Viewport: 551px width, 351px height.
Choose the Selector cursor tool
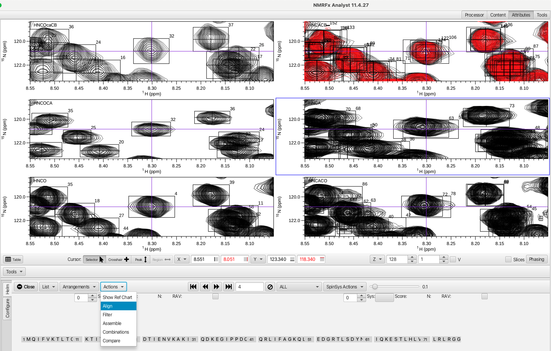click(94, 259)
